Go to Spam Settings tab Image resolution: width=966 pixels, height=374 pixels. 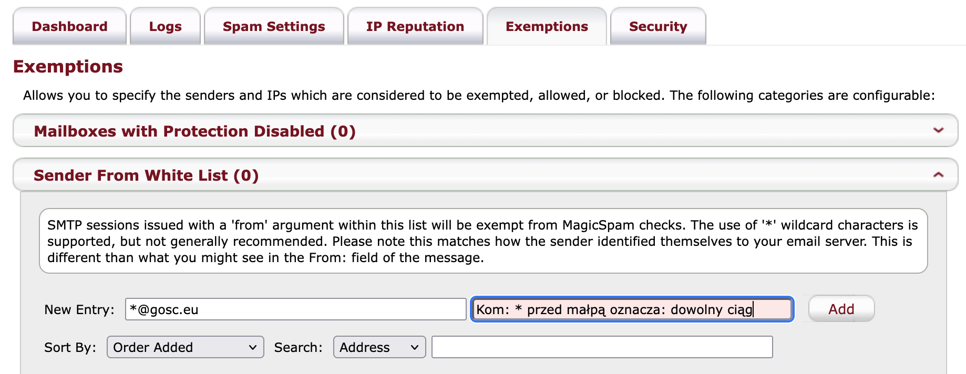coord(274,27)
